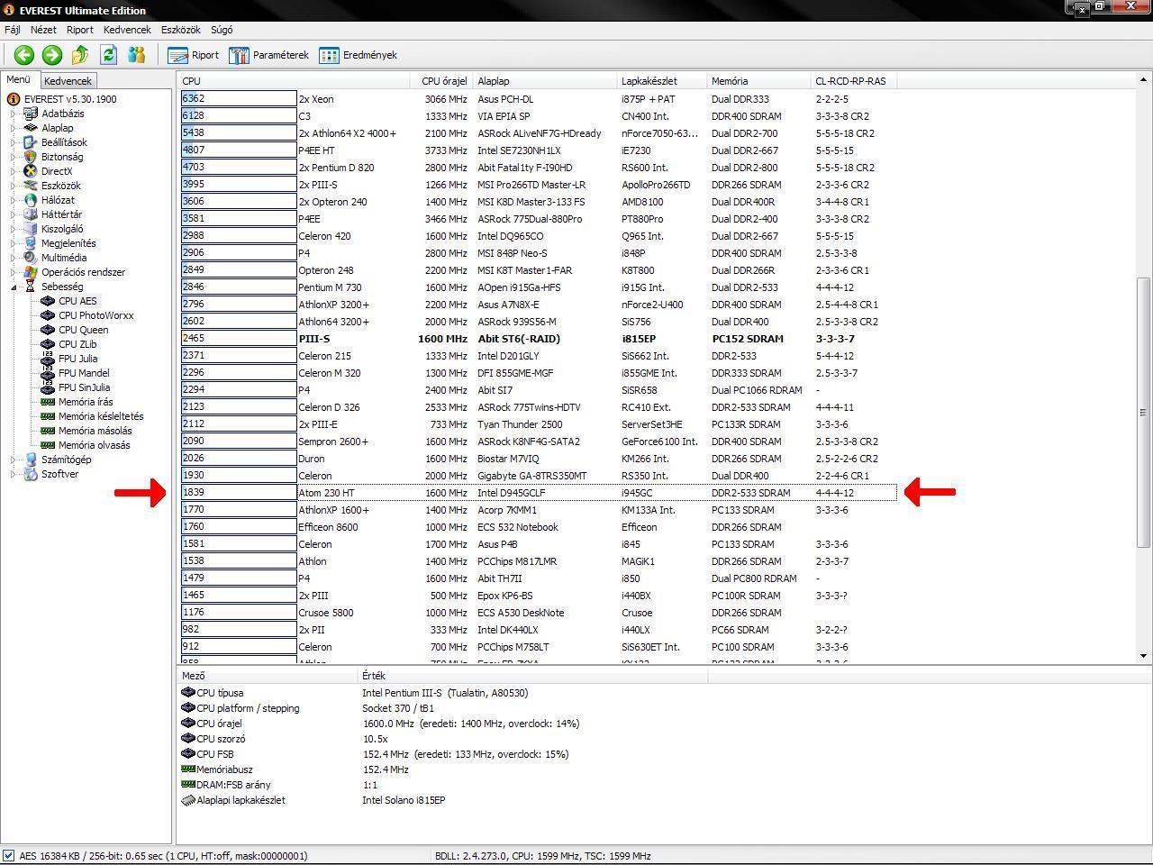Select CPU Queen benchmark
The width and height of the screenshot is (1153, 865).
click(83, 330)
